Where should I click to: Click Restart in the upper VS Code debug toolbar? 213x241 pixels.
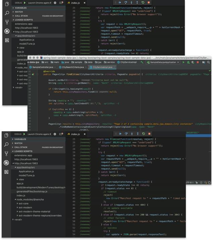pyautogui.click(x=143, y=2)
